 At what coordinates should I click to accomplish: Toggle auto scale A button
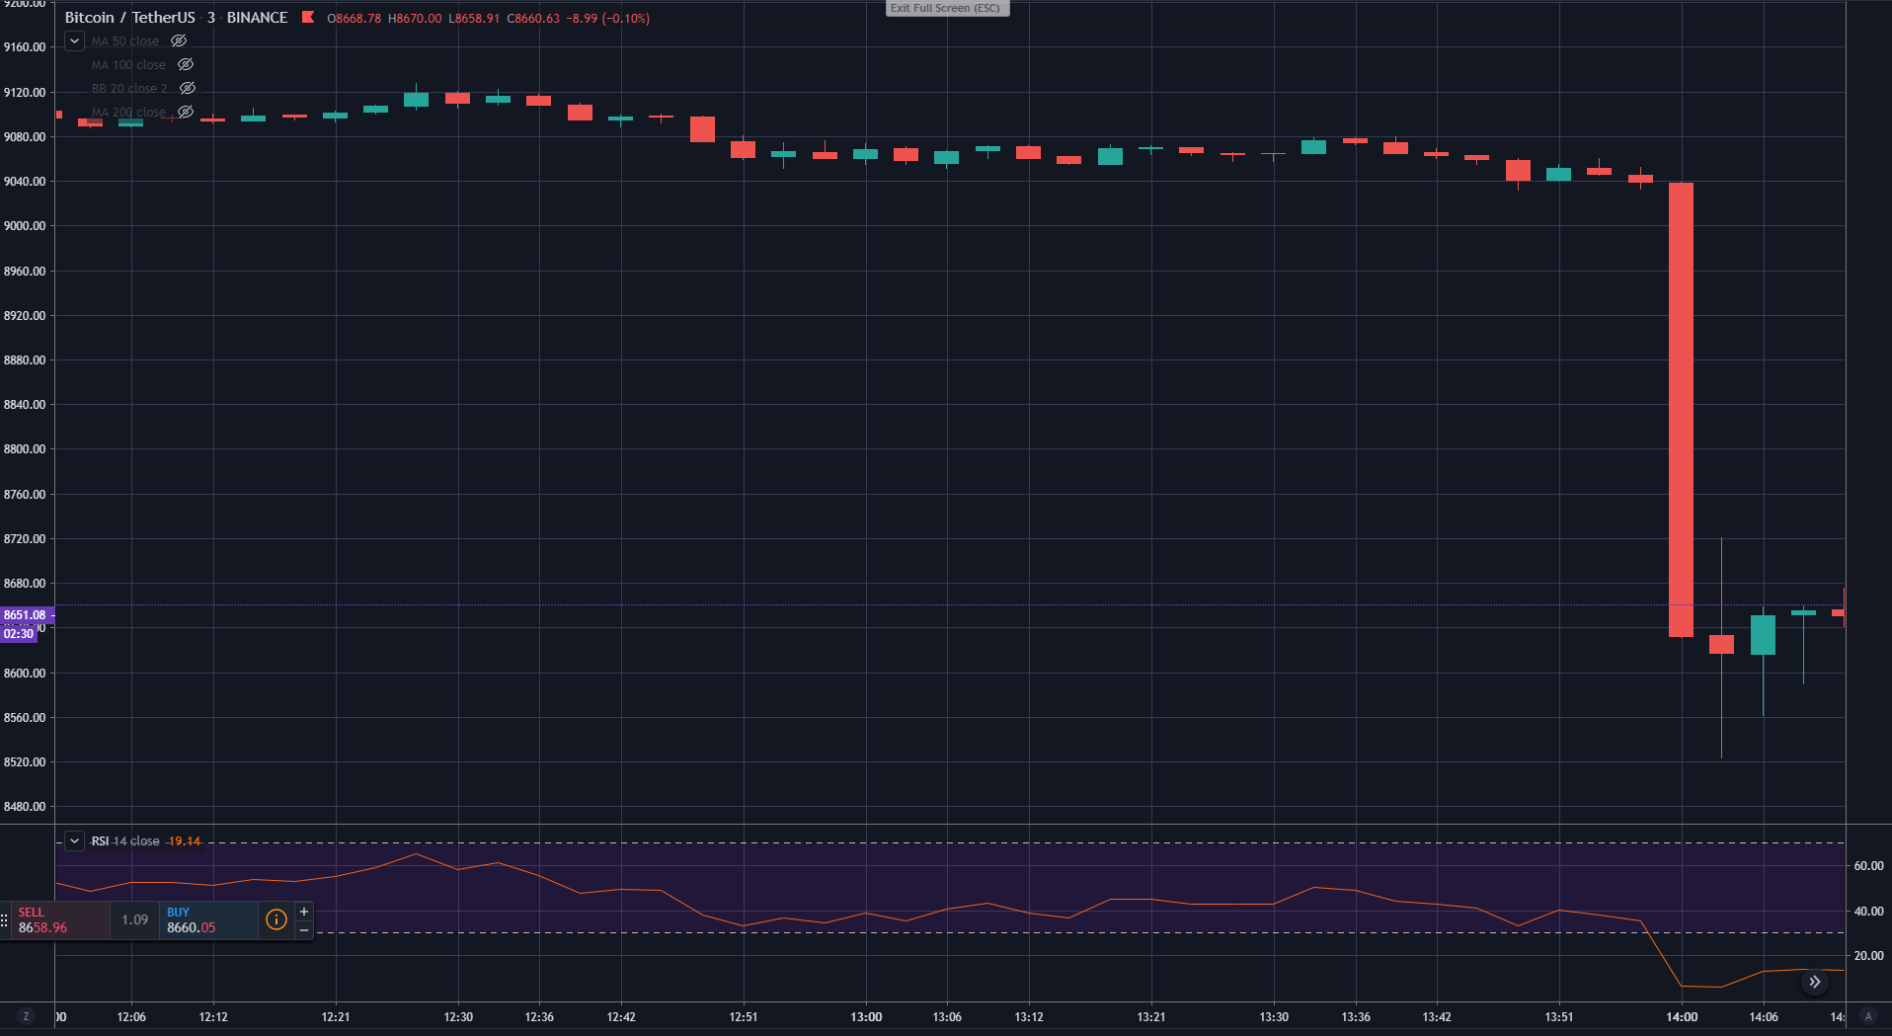[1867, 1016]
